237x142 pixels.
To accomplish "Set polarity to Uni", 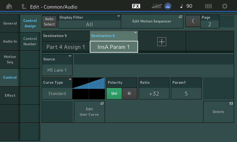I will 114,93.
